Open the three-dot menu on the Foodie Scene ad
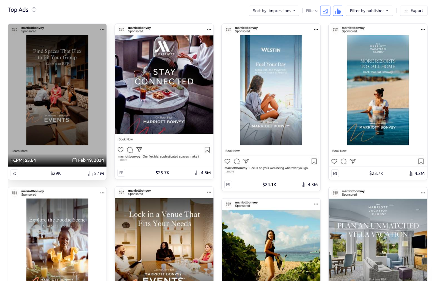432x281 pixels. (x=102, y=193)
